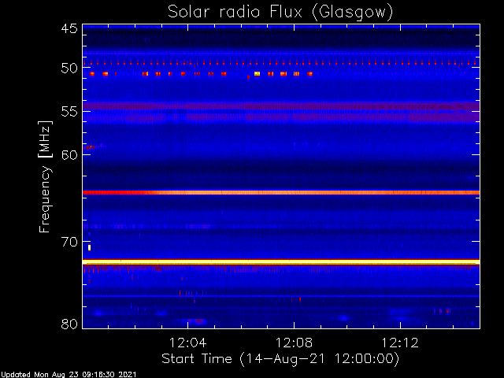This screenshot has height=378, width=504.
Task: Click the yellow burst at 51 MHz
Action: pos(257,73)
